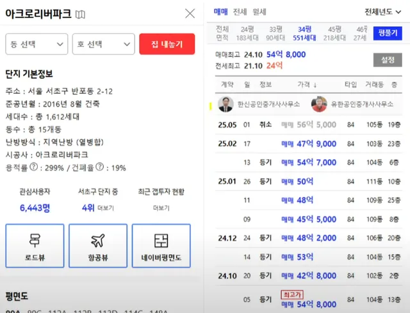This screenshot has width=410, height=313.
Task: Expand the 호 선택 dropdown
Action: [x=103, y=44]
